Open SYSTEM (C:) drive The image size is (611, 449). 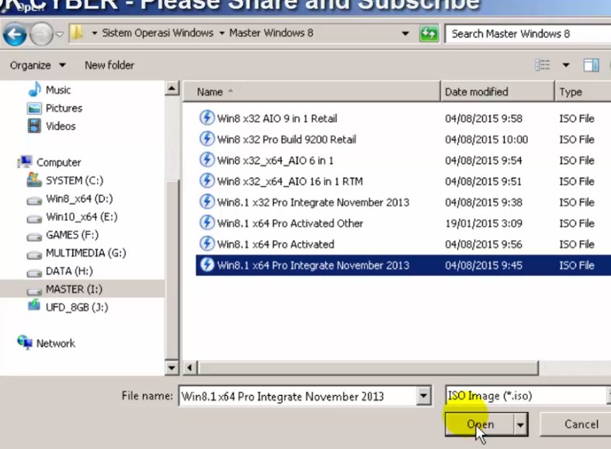[65, 180]
